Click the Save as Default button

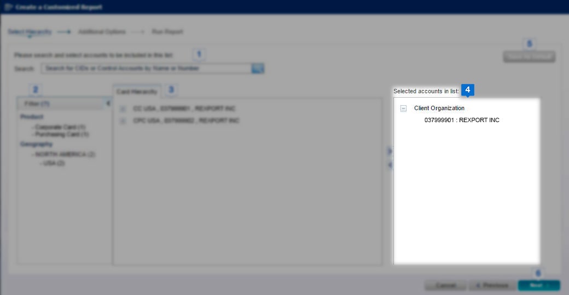tap(529, 56)
